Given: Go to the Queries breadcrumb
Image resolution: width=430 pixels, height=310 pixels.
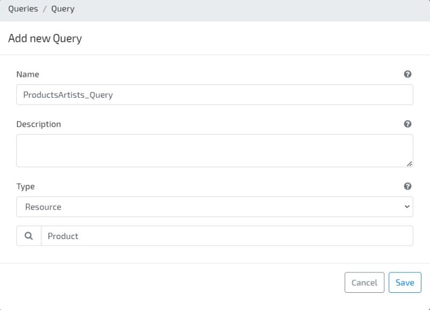Looking at the screenshot, I should [x=23, y=9].
